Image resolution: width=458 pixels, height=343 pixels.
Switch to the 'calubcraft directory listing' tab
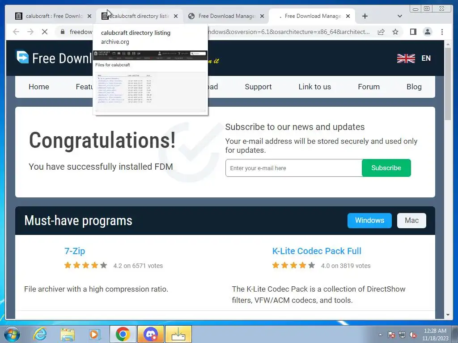(x=140, y=16)
